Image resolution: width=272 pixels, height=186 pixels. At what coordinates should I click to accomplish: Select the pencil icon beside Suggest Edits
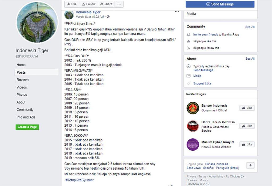click(189, 83)
